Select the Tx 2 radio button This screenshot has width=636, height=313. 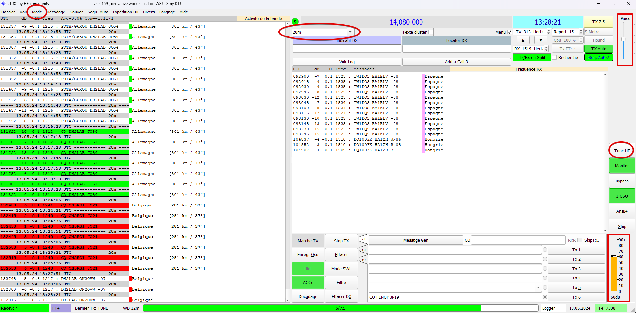[x=545, y=259]
